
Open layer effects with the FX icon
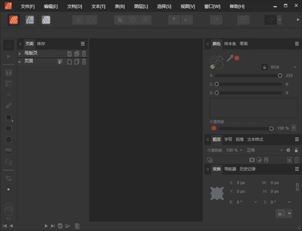pos(266,160)
